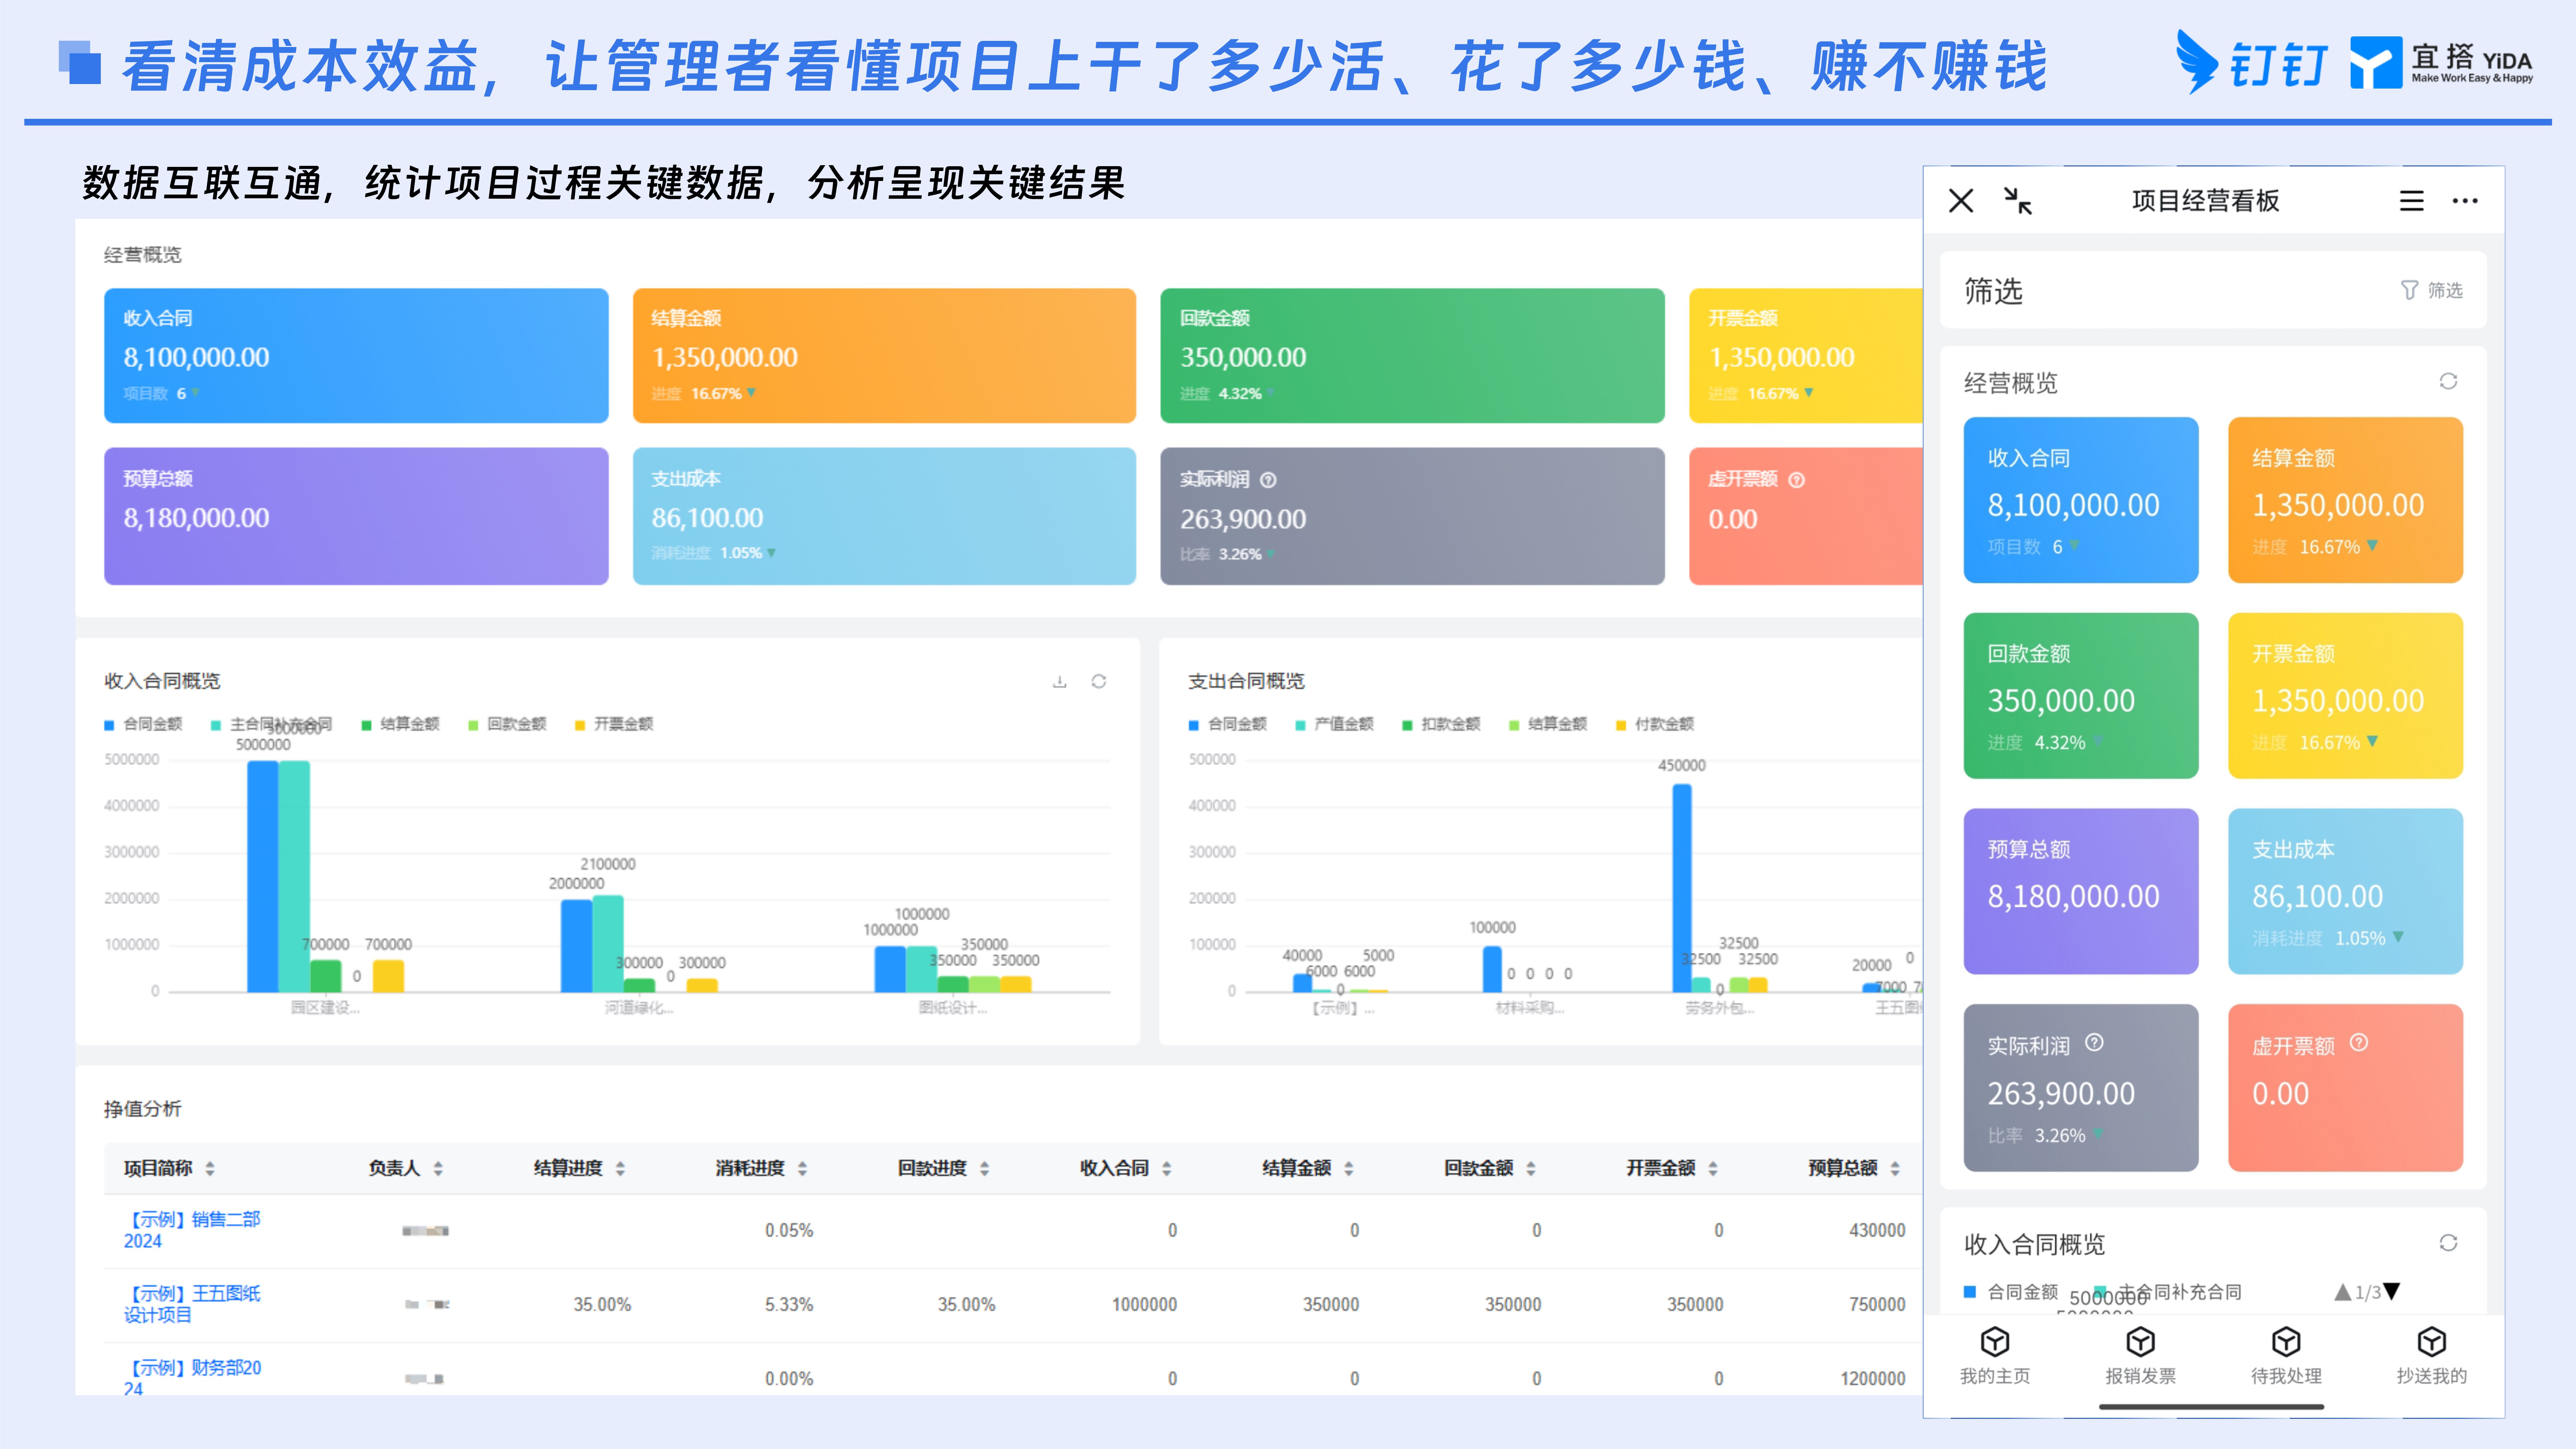Click the mobile 回款金额 green card
Image resolution: width=2576 pixels, height=1449 pixels.
(x=2081, y=696)
